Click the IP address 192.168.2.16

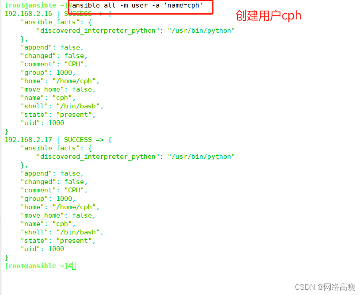coord(28,14)
